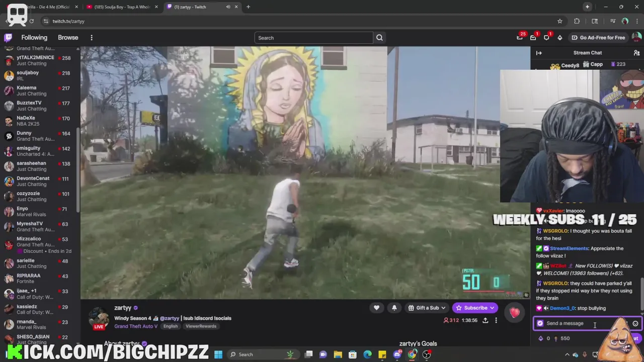Click the Gemini sparkle icon in title bar
Screen dimensions: 644x362
(587, 7)
